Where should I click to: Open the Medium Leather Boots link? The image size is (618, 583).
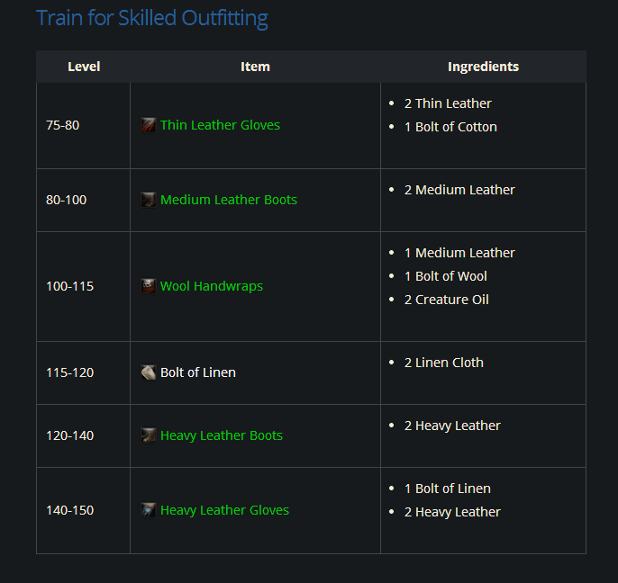228,200
